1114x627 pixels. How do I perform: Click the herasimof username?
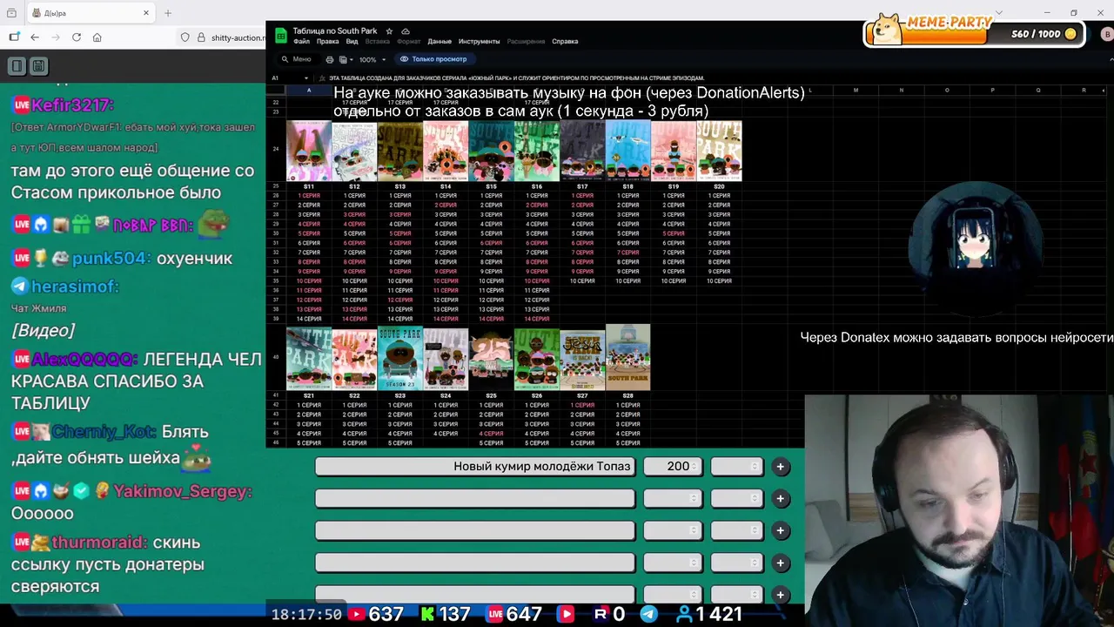click(75, 287)
